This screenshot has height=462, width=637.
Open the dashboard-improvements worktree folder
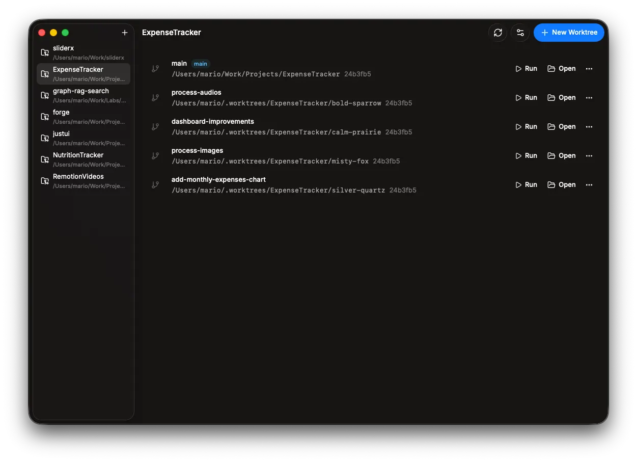tap(562, 127)
